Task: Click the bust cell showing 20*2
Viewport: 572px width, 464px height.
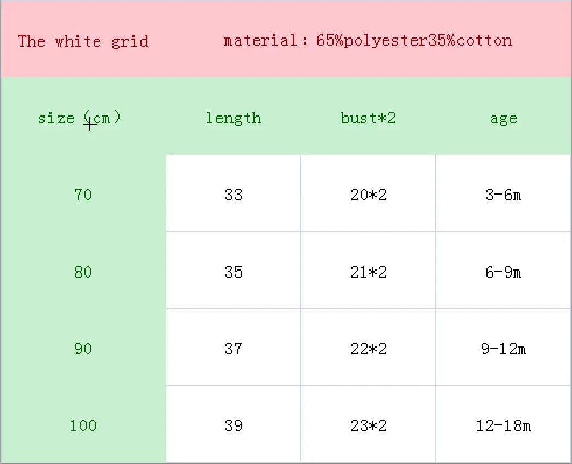Action: click(x=368, y=193)
